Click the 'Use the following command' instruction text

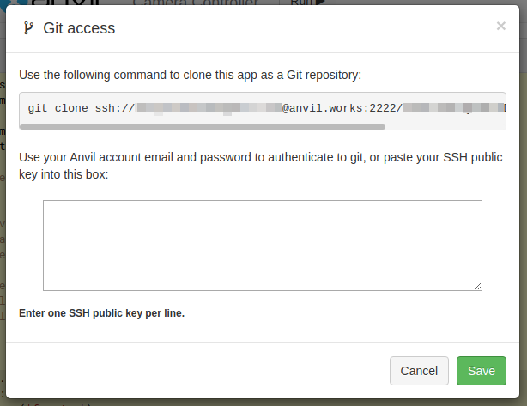pos(190,75)
